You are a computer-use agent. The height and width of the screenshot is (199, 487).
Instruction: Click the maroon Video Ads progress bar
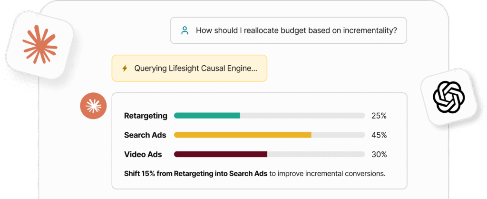(x=221, y=154)
